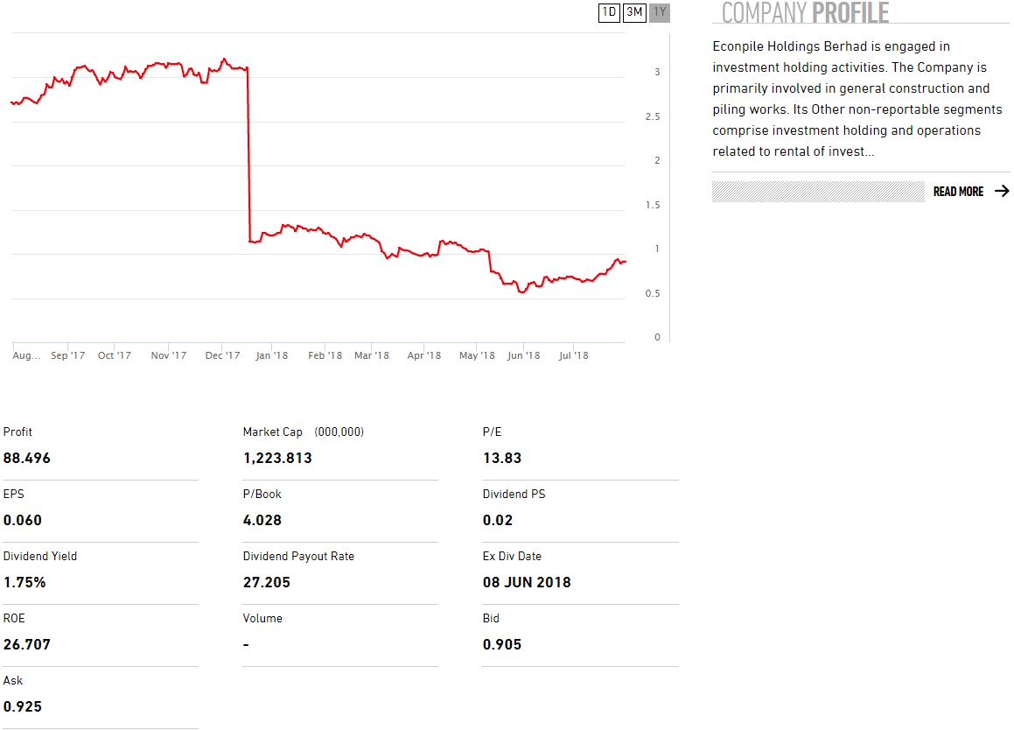Click the Bid price 0.905
Image resolution: width=1014 pixels, height=730 pixels.
tap(502, 644)
